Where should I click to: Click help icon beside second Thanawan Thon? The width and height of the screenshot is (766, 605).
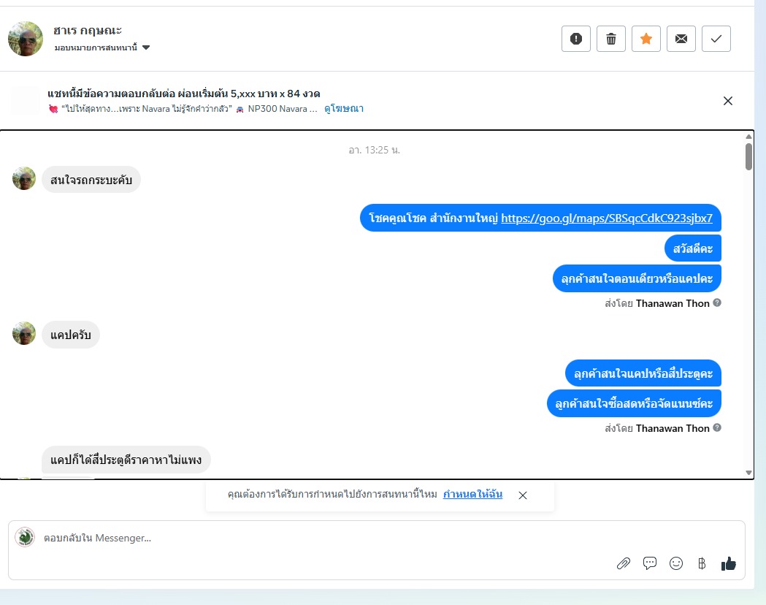(717, 427)
